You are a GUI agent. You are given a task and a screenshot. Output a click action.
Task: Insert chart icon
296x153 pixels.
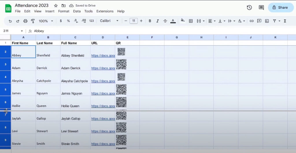(267, 21)
